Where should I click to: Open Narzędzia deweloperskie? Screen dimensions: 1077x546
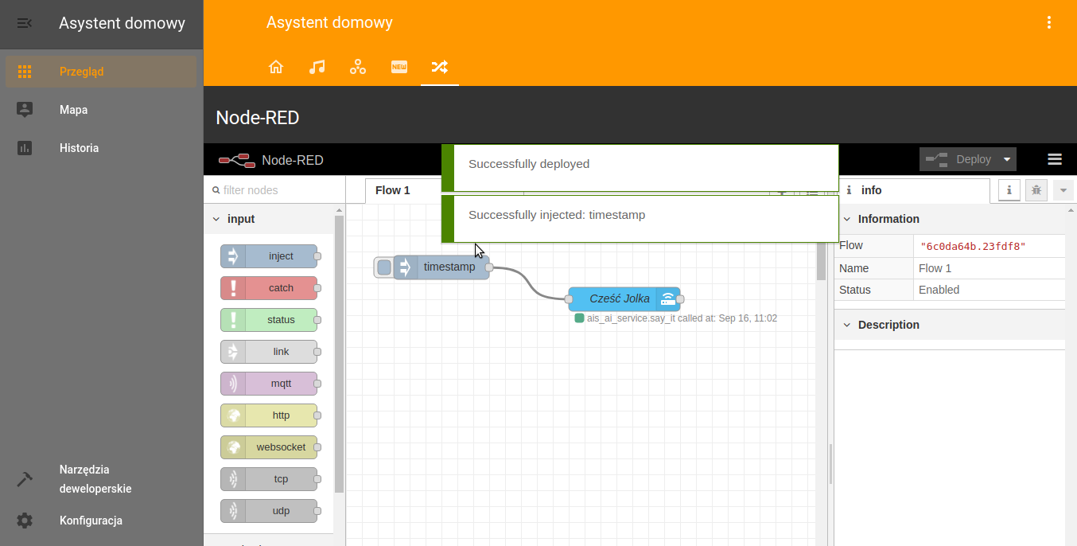click(101, 479)
